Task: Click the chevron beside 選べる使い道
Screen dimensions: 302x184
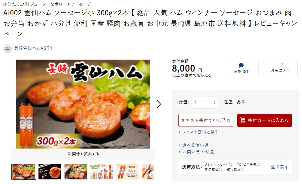Action: click(179, 145)
